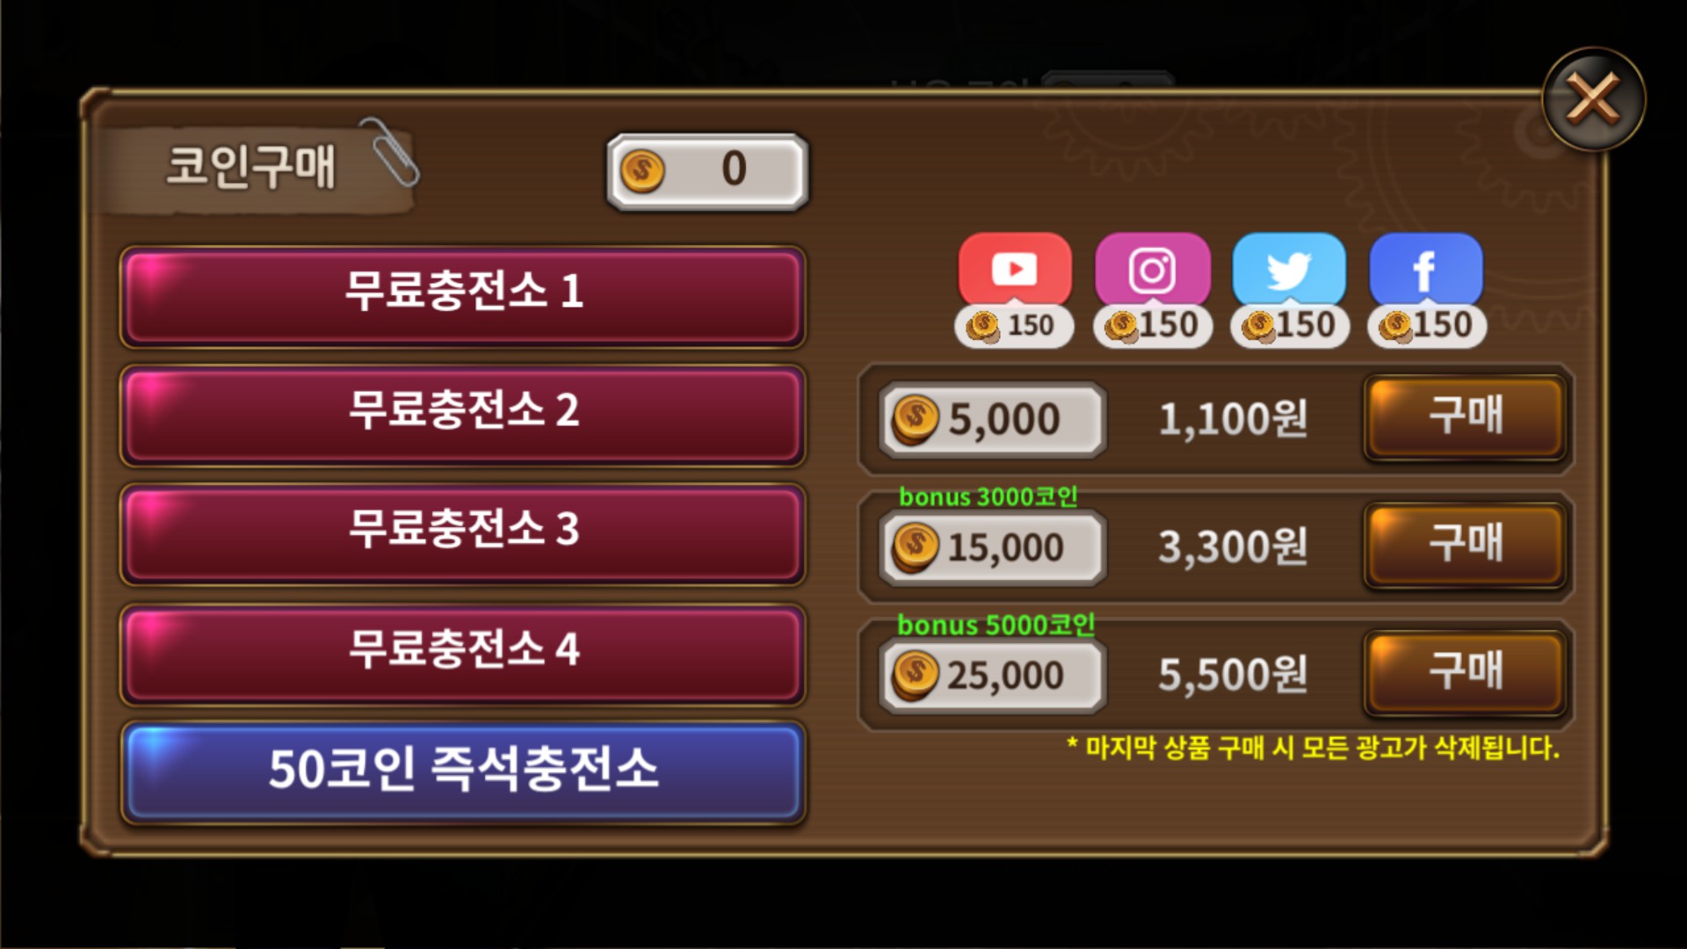
Task: Tap the Twitter bird icon for coins
Action: (1289, 269)
